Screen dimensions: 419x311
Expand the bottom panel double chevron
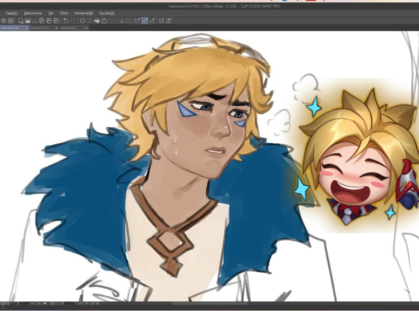coord(3,308)
